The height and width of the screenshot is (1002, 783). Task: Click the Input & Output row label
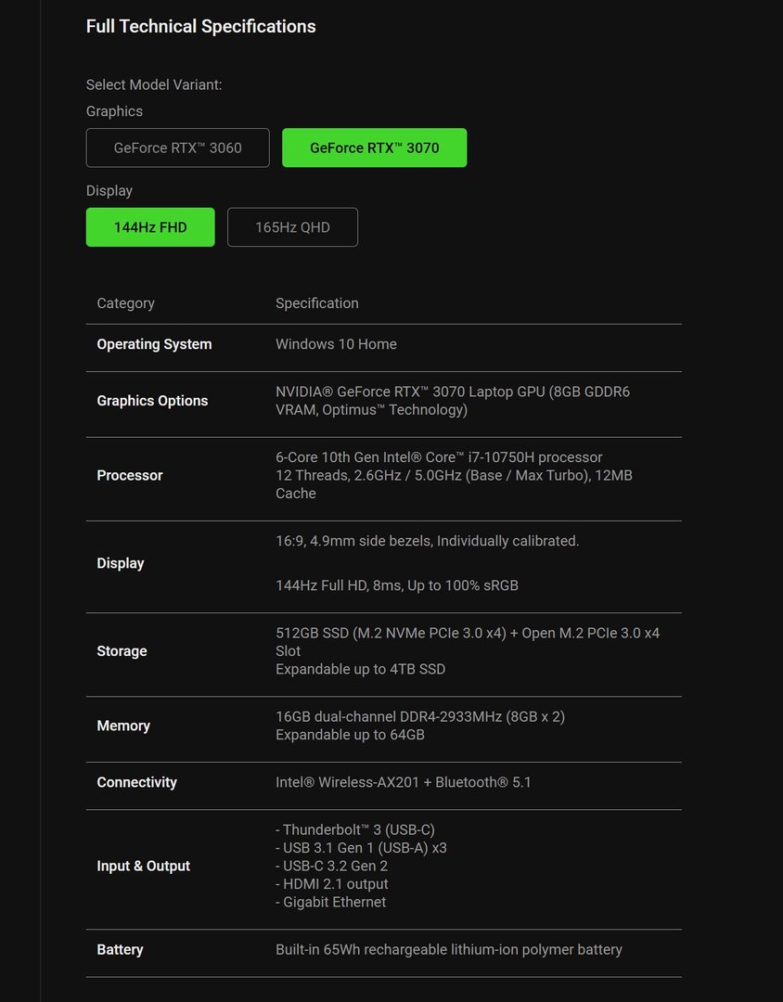click(x=143, y=866)
